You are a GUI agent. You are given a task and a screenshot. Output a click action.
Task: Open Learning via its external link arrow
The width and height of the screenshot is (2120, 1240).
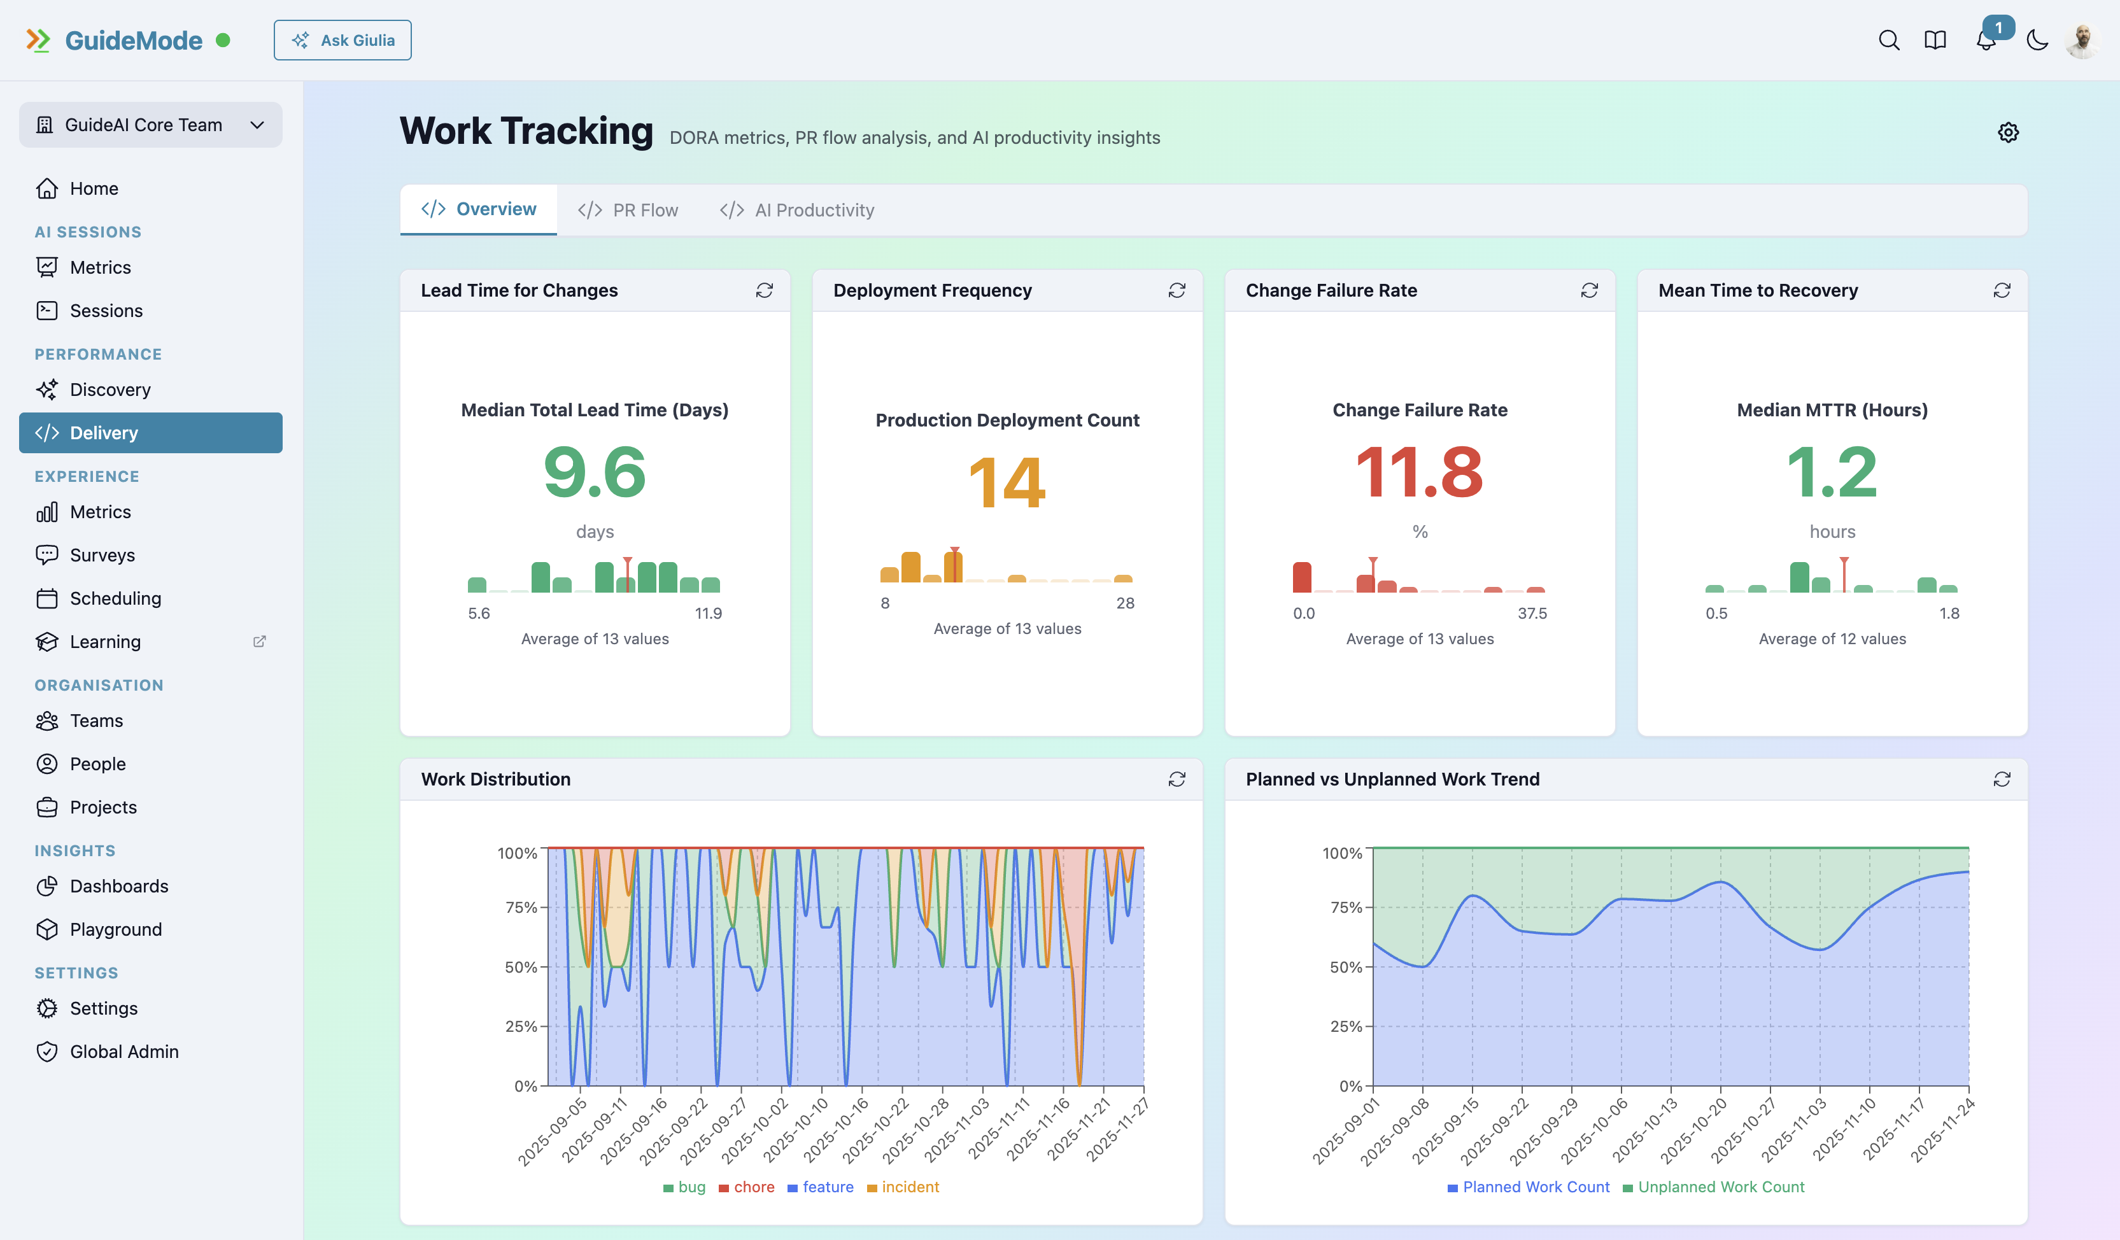259,641
